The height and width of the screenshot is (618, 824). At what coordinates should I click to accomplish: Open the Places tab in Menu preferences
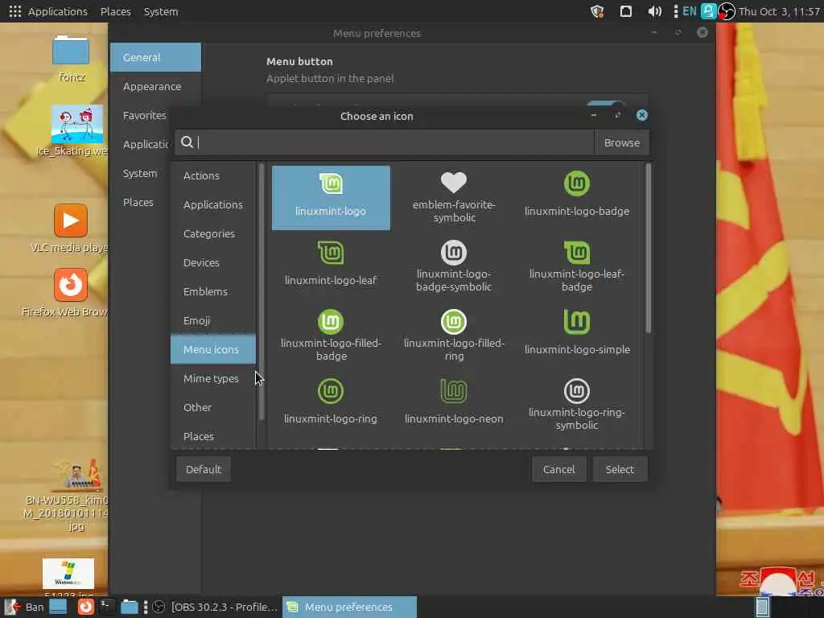point(140,202)
